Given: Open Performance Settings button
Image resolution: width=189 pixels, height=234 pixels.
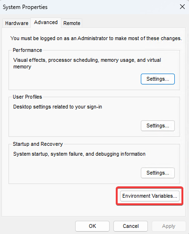Looking at the screenshot, I should 158,79.
